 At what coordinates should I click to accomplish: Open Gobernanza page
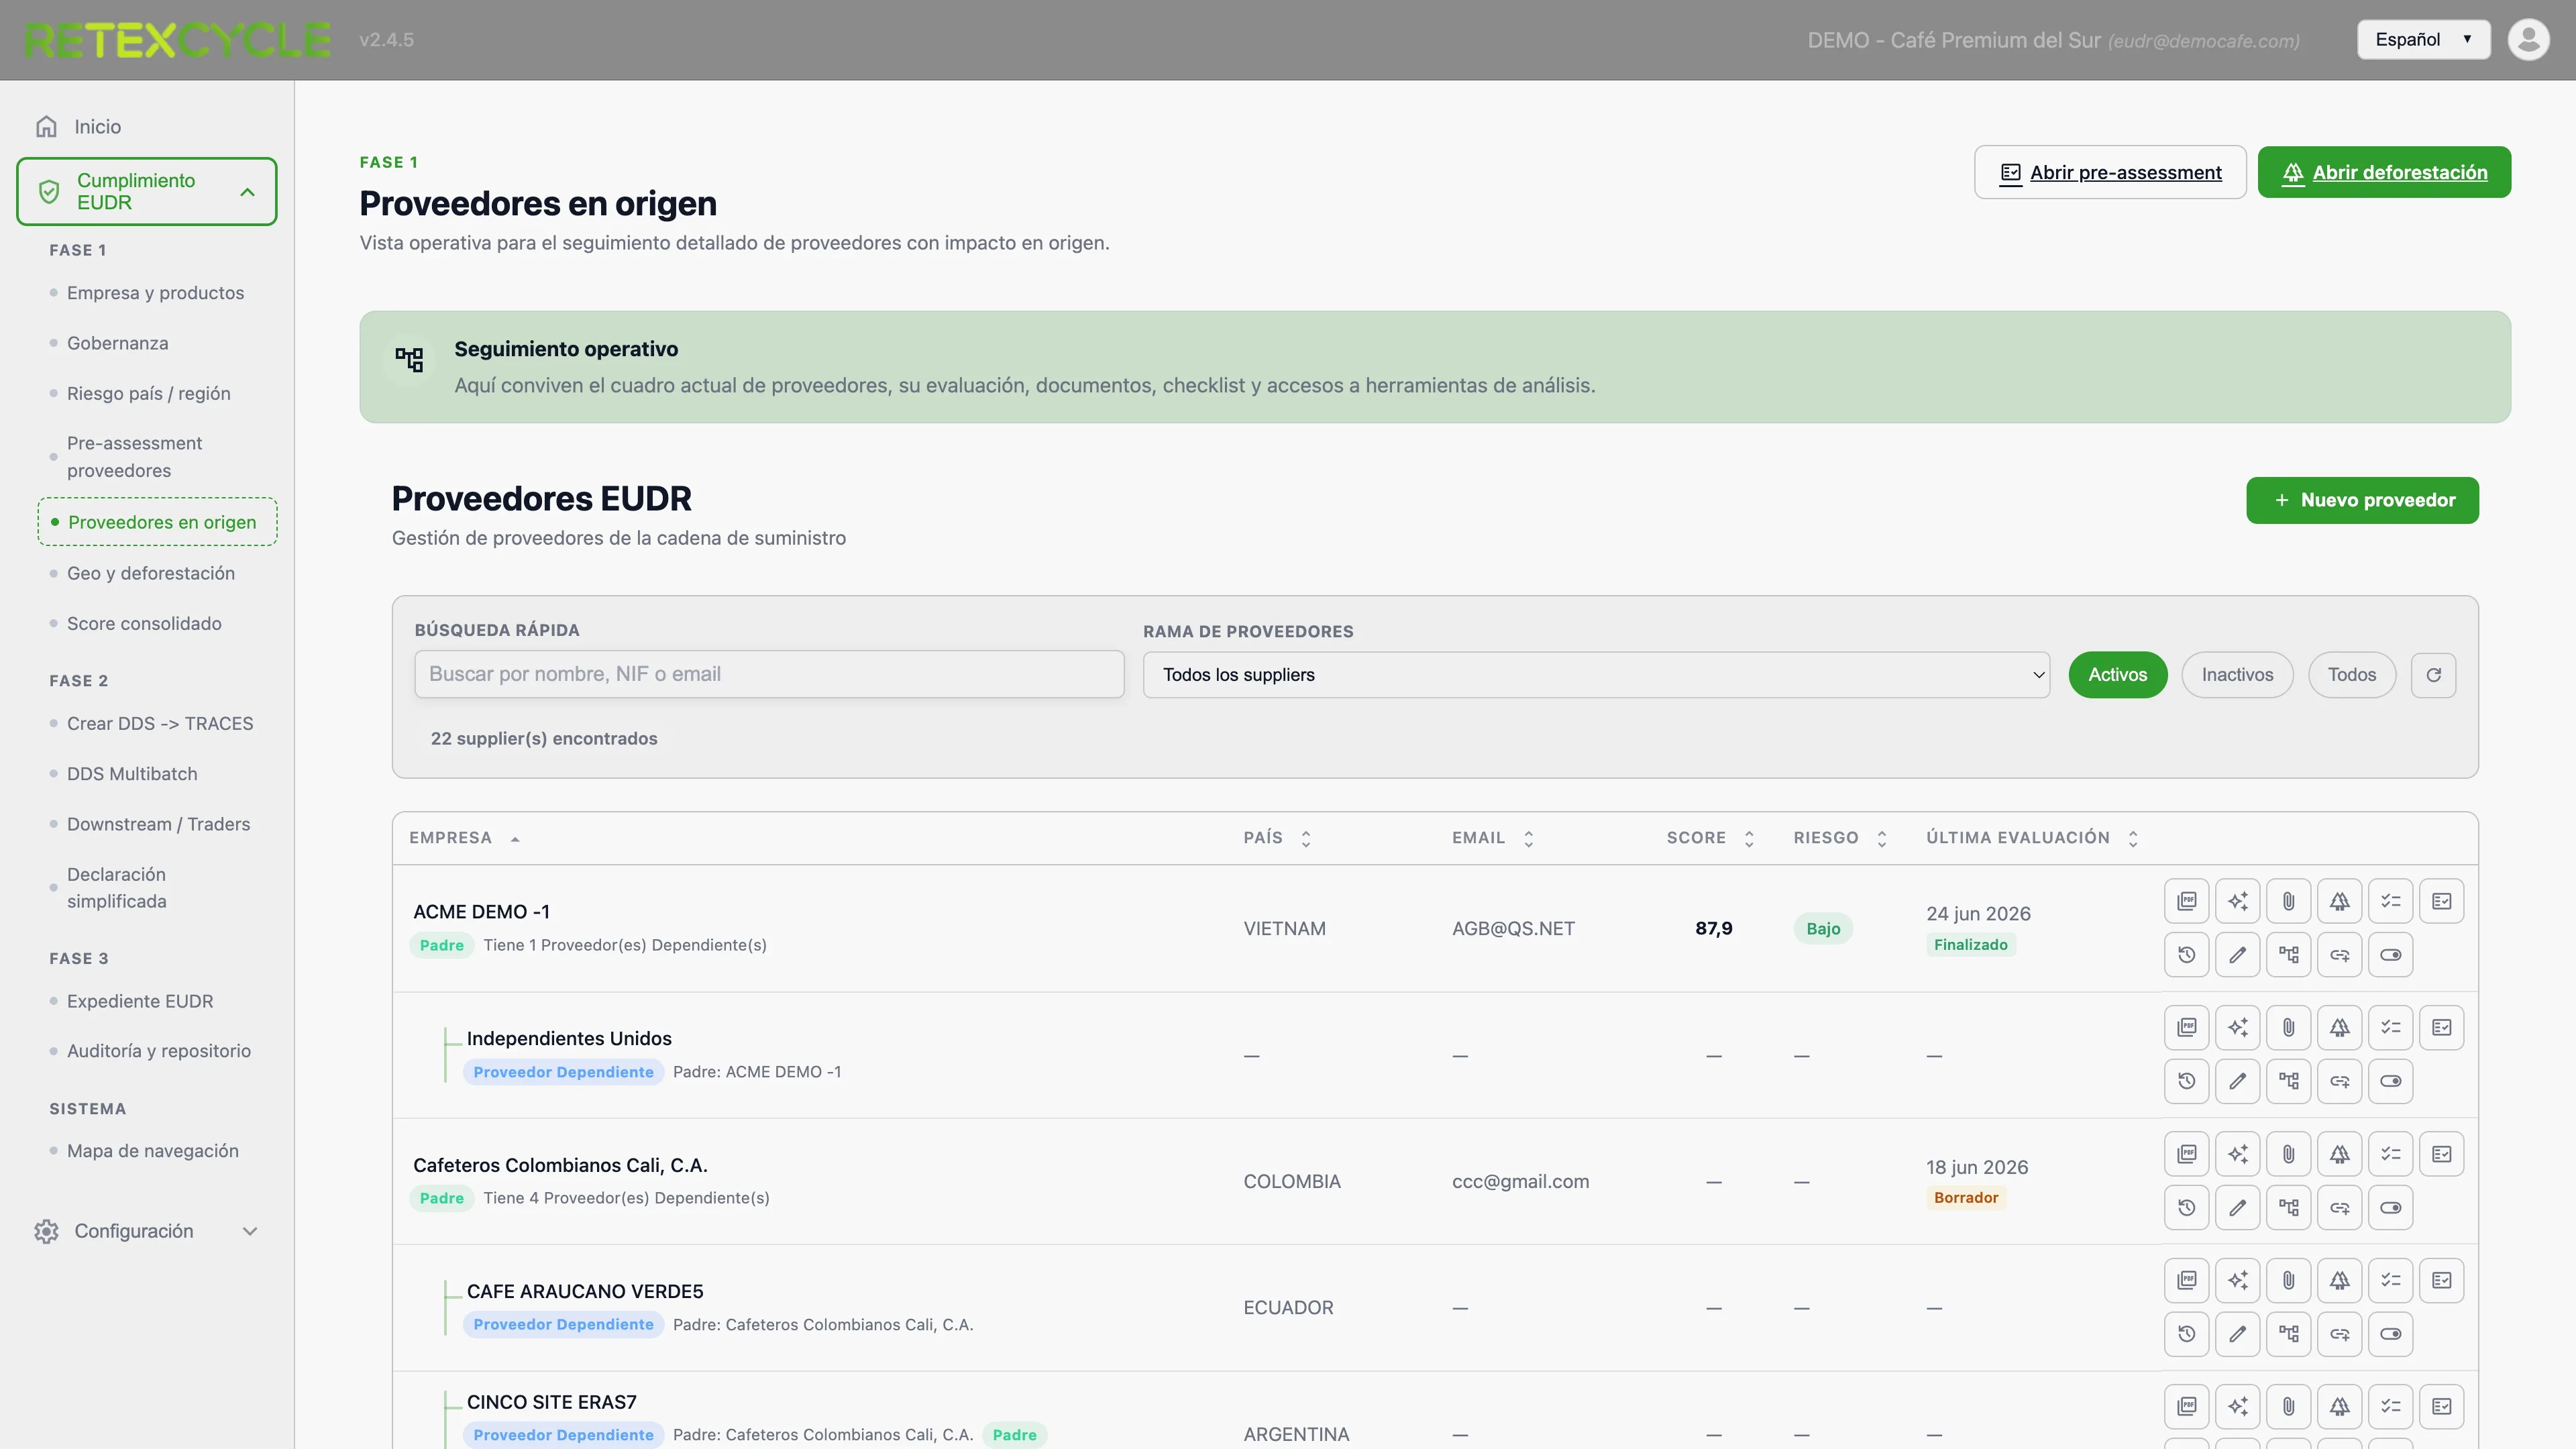click(117, 343)
